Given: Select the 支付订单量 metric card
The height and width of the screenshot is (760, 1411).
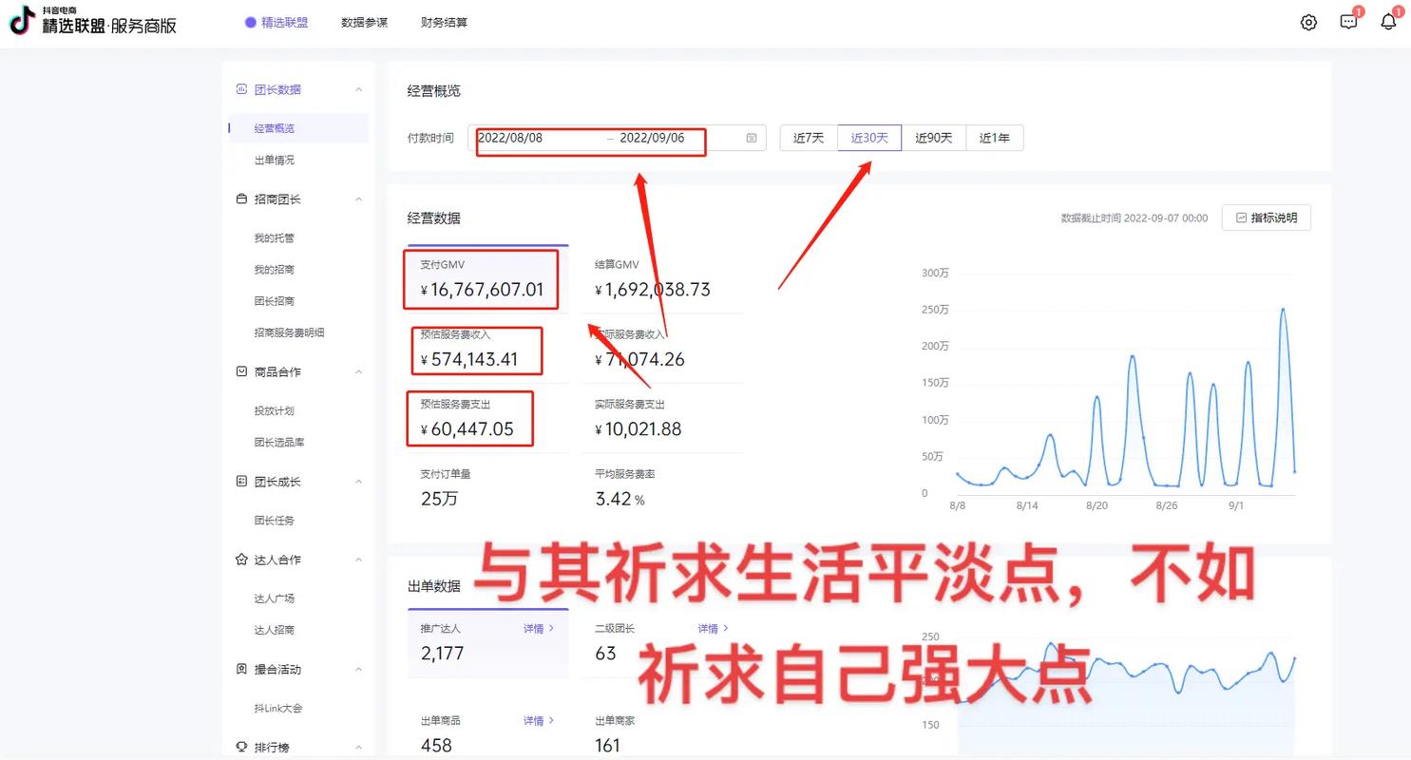Looking at the screenshot, I should click(488, 487).
